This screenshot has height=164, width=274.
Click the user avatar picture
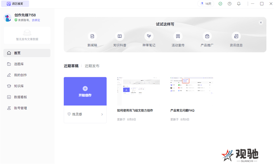pos(8,18)
